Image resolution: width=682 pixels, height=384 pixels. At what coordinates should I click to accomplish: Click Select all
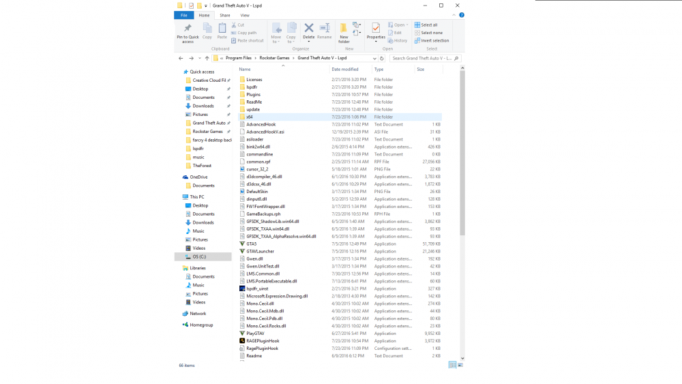[x=426, y=25]
